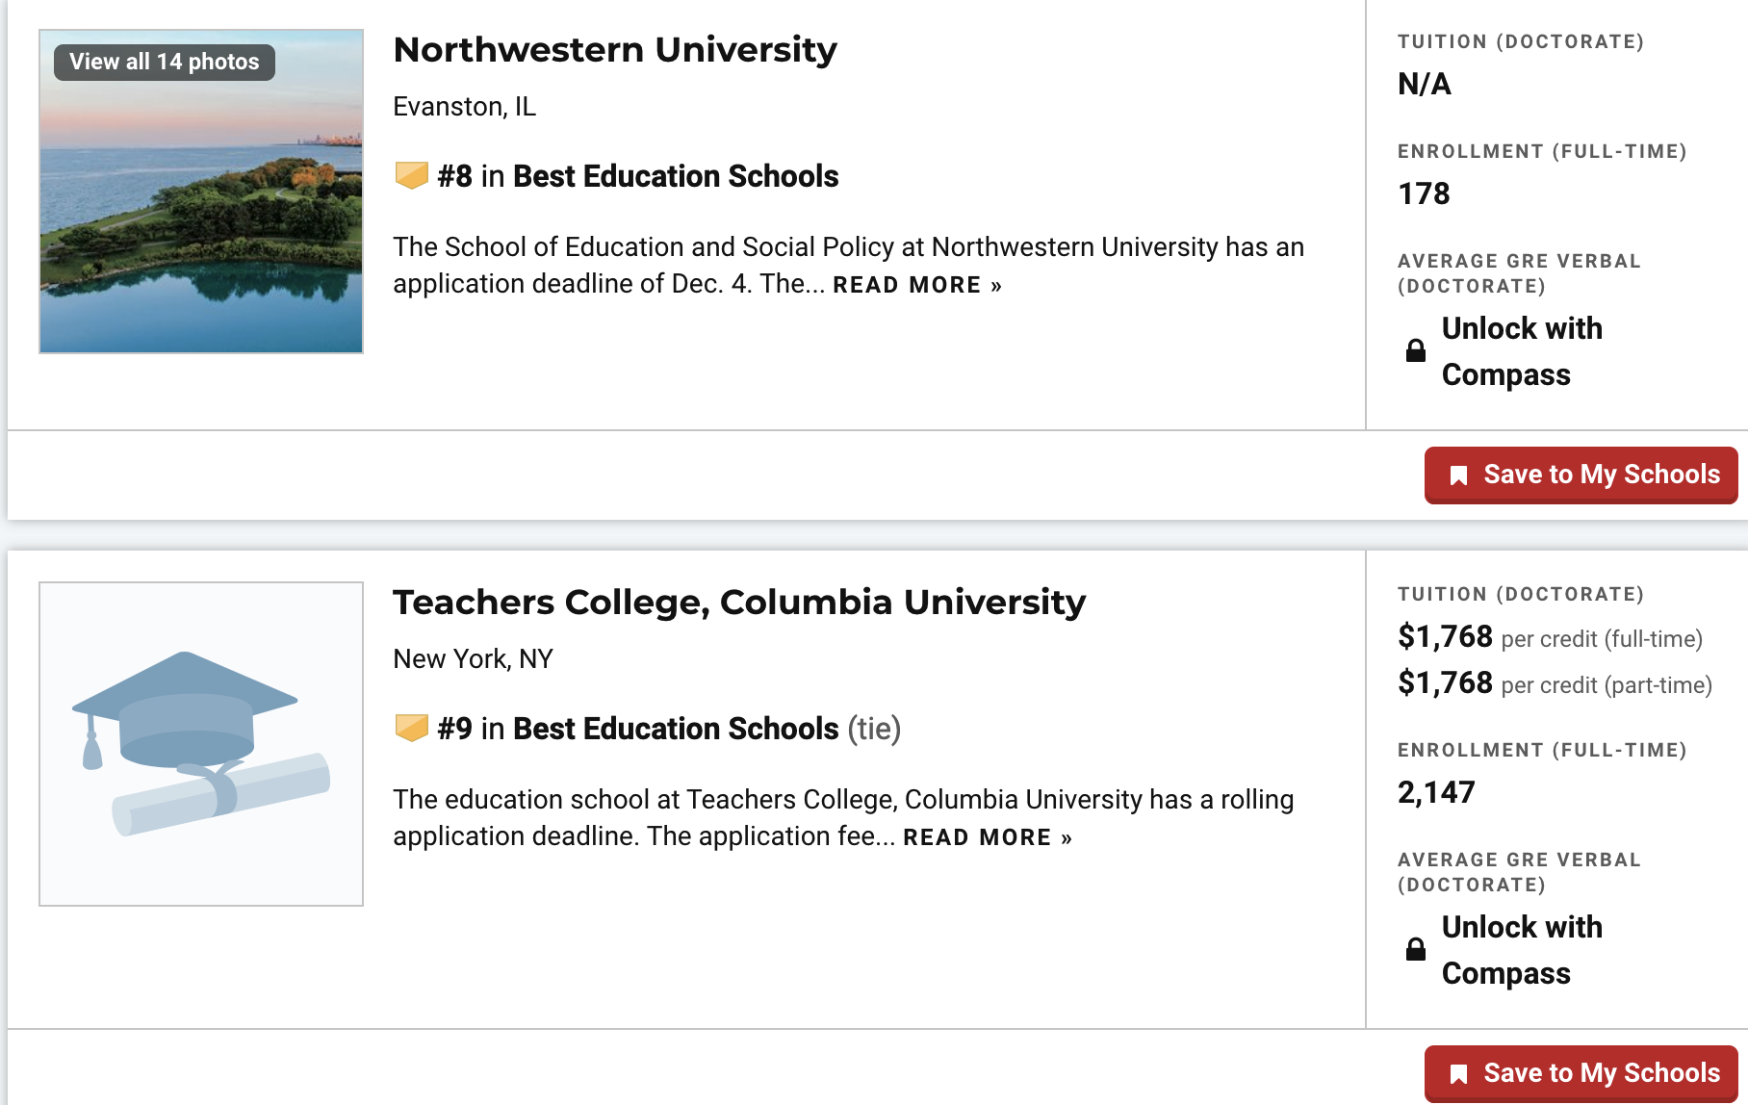This screenshot has height=1105, width=1748.
Task: Save Northwestern University to My Schools
Action: coord(1581,475)
